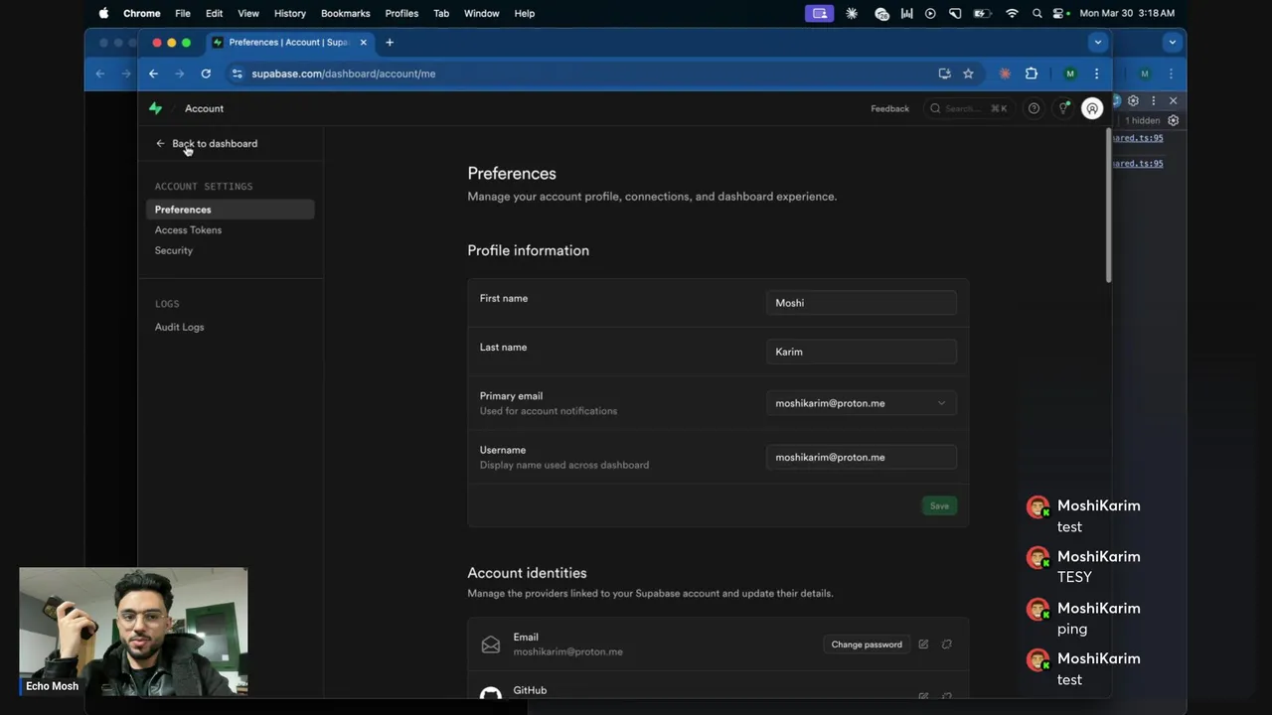Go to Security settings in sidebar
Screen dimensions: 1272x715
(174, 250)
